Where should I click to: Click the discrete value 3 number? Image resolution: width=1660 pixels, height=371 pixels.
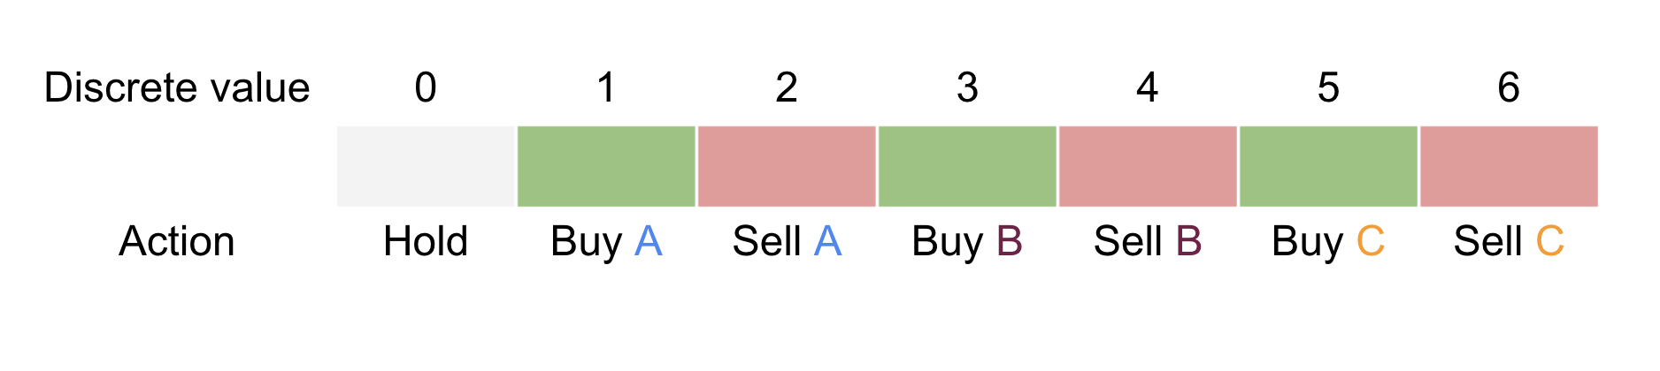(967, 87)
